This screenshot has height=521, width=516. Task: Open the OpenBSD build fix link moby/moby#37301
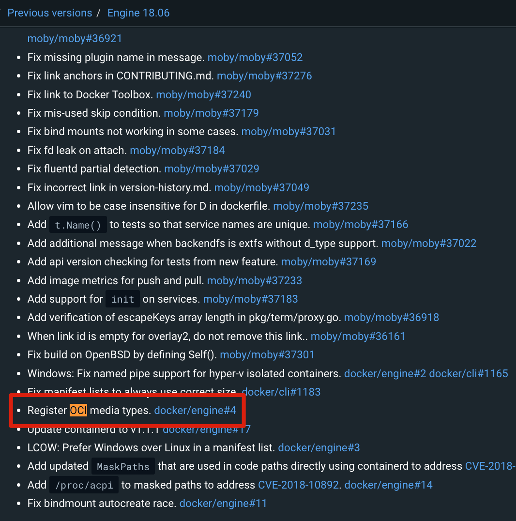click(x=267, y=354)
